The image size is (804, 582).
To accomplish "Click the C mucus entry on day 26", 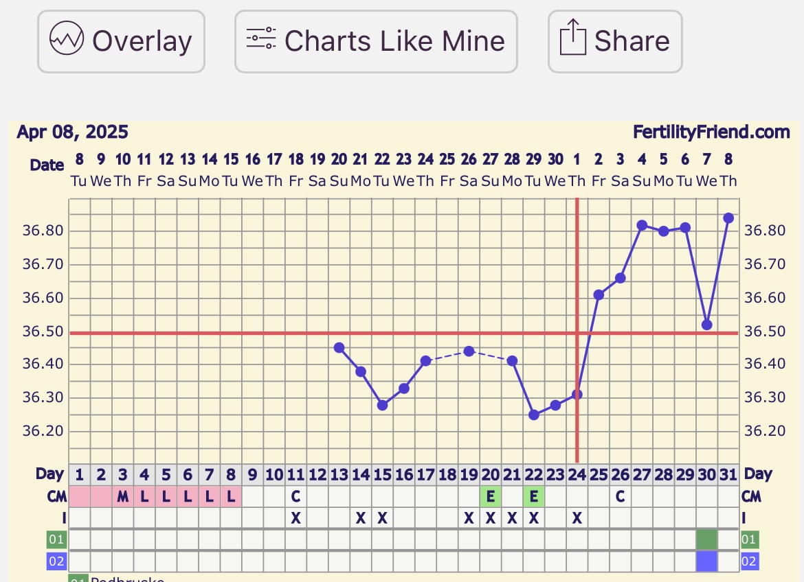I will pos(620,496).
